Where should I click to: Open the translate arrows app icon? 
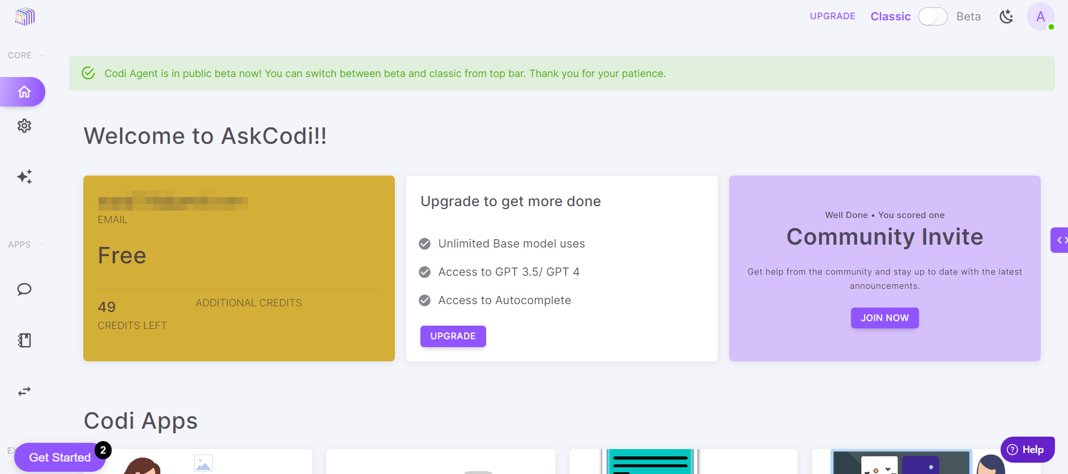point(24,391)
